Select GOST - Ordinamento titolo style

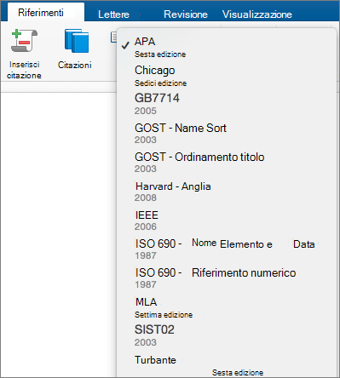(227, 163)
